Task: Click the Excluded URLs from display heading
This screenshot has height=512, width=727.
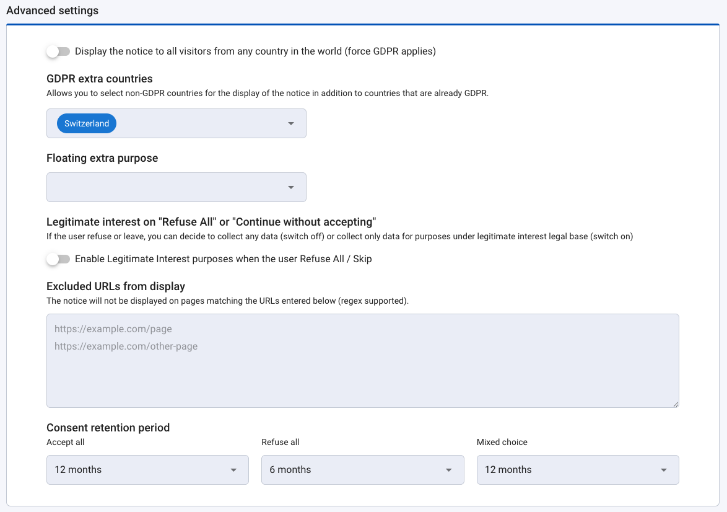Action: point(116,286)
